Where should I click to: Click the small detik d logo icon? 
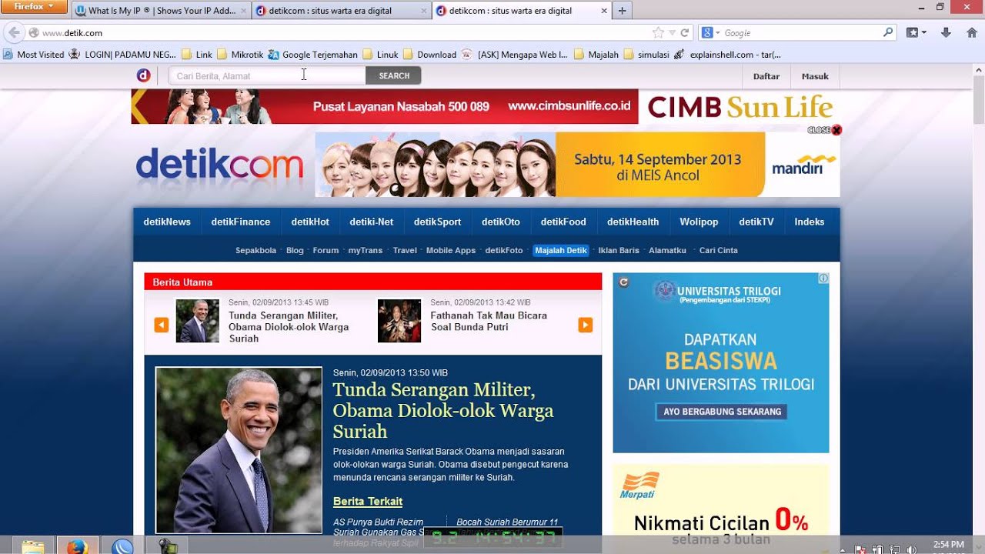point(143,75)
